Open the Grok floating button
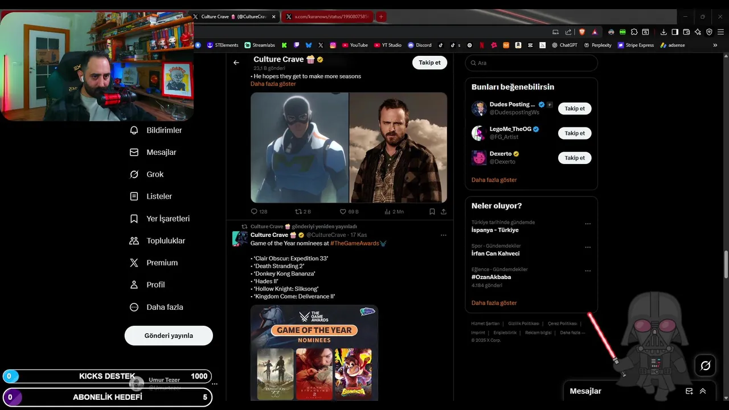Screen dimensions: 729x410 tap(705, 366)
